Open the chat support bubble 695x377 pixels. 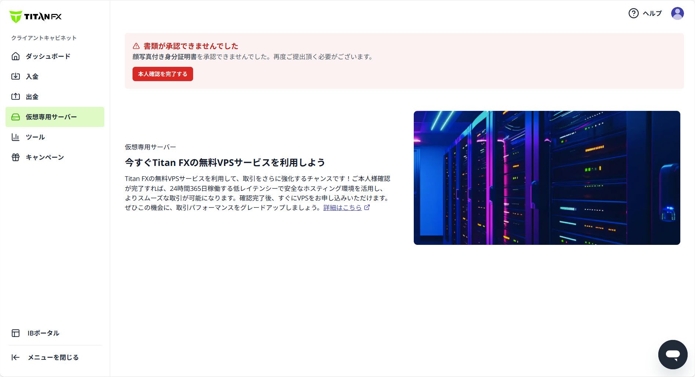[x=673, y=354]
